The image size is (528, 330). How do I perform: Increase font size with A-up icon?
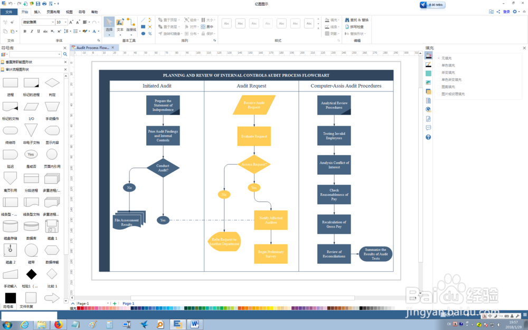click(x=71, y=22)
